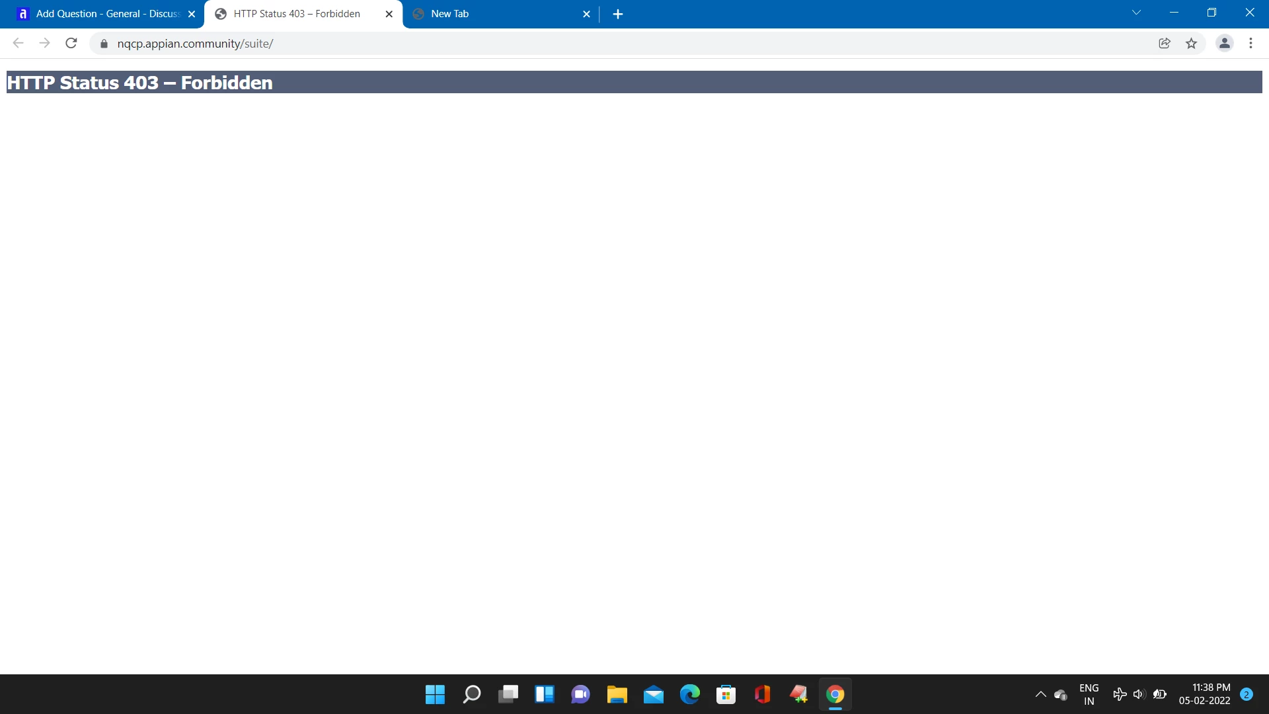
Task: Click the HTTP Status 403 heading text
Action: [139, 83]
